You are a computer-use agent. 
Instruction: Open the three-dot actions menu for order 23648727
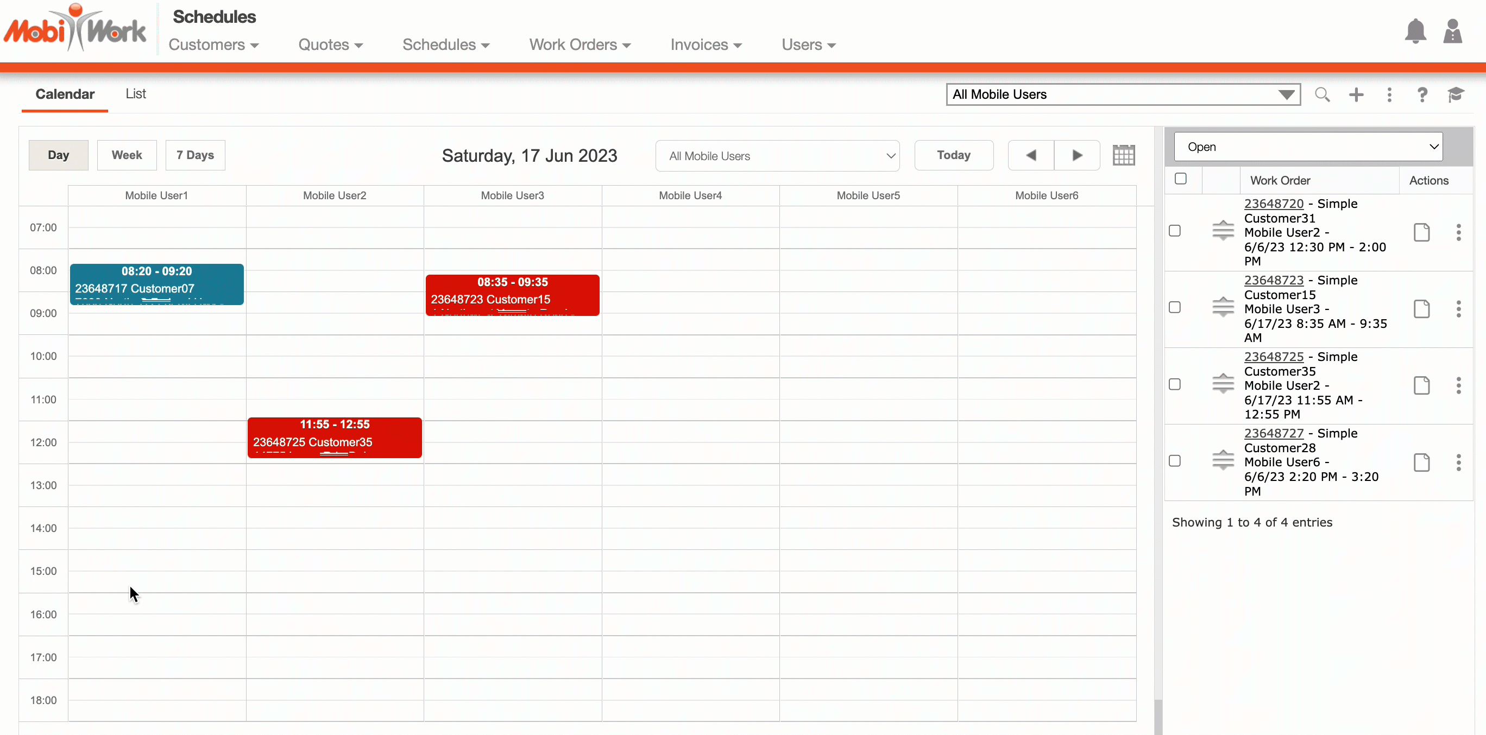click(1458, 462)
